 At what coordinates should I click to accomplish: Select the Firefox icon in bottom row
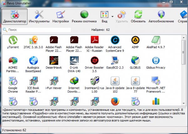click(x=115, y=101)
